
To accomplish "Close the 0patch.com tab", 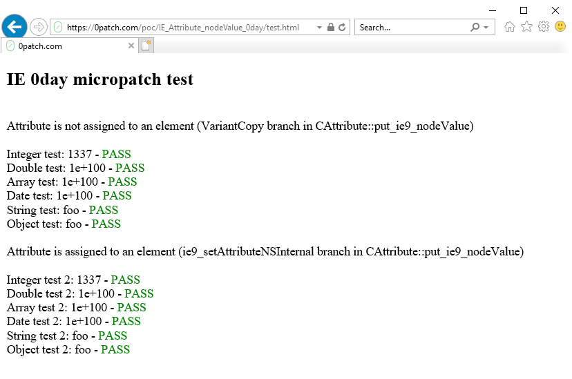I will [x=131, y=46].
